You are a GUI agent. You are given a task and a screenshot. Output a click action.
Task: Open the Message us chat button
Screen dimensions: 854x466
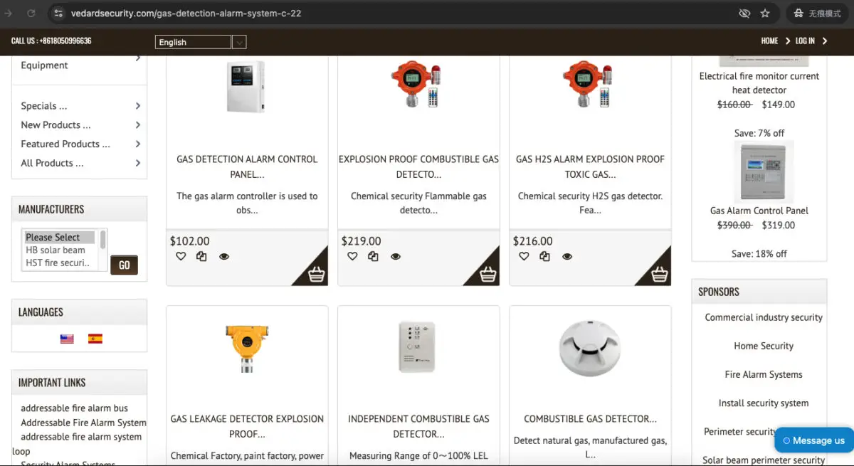click(x=813, y=440)
